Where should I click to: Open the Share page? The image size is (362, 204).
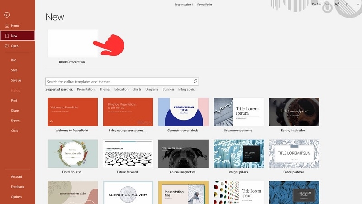point(15,111)
